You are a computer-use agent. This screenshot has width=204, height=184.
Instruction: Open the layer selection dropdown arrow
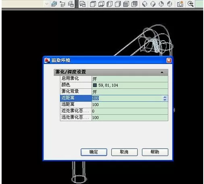[47, 4]
